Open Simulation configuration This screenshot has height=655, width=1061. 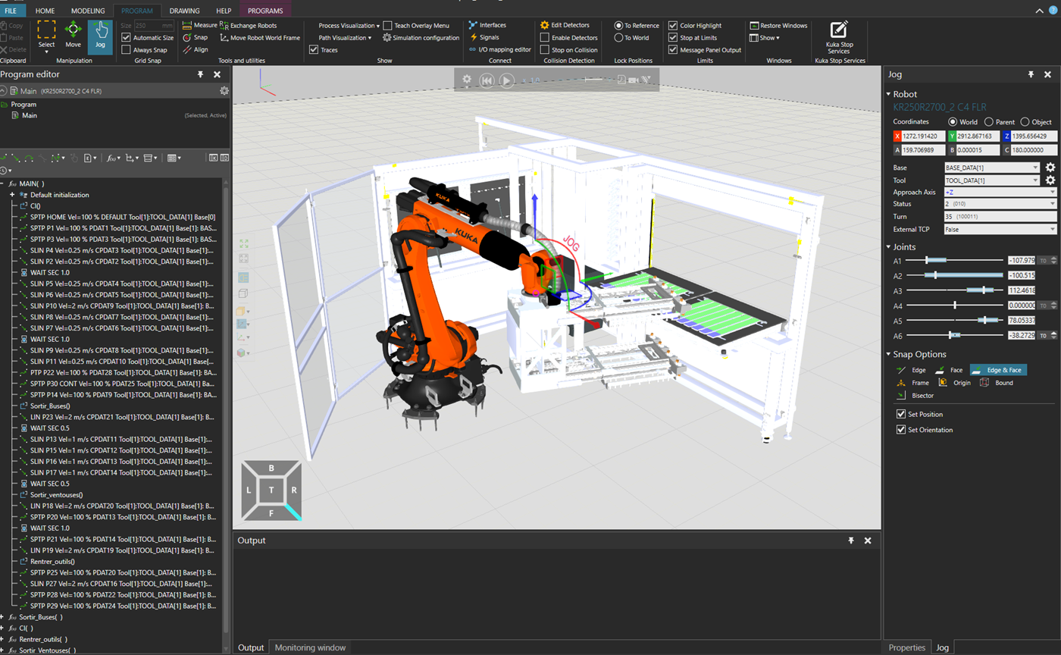[x=421, y=37]
